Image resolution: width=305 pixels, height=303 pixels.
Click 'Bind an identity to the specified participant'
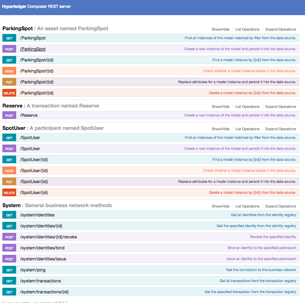click(262, 248)
